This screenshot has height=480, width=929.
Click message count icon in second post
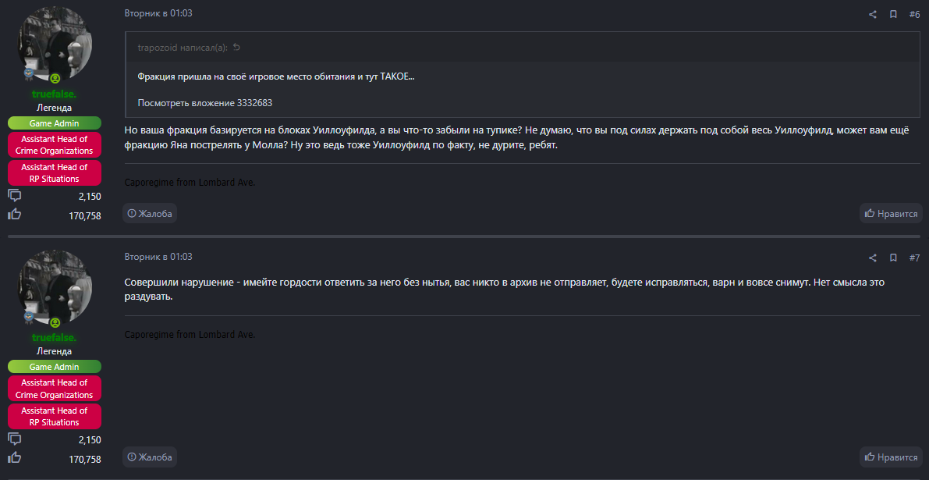tap(15, 439)
